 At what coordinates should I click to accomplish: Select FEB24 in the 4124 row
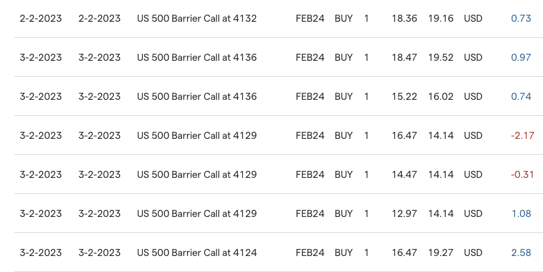(x=310, y=253)
